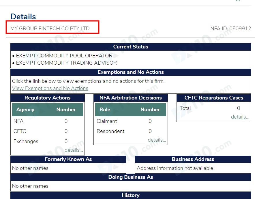Image resolution: width=255 pixels, height=199 pixels.
Task: Click the History section header
Action: (x=131, y=196)
